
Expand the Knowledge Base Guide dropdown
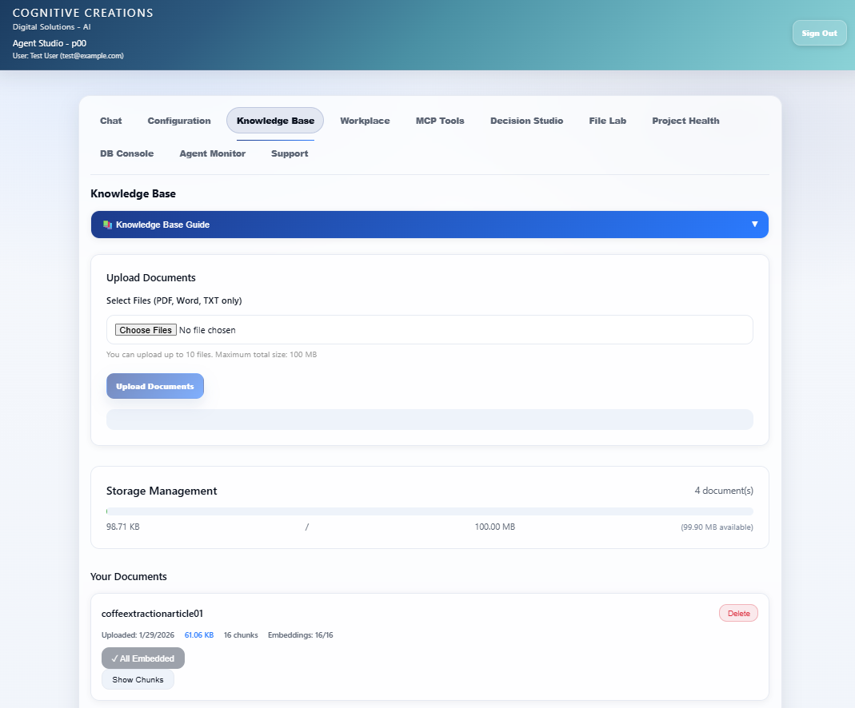pos(429,225)
